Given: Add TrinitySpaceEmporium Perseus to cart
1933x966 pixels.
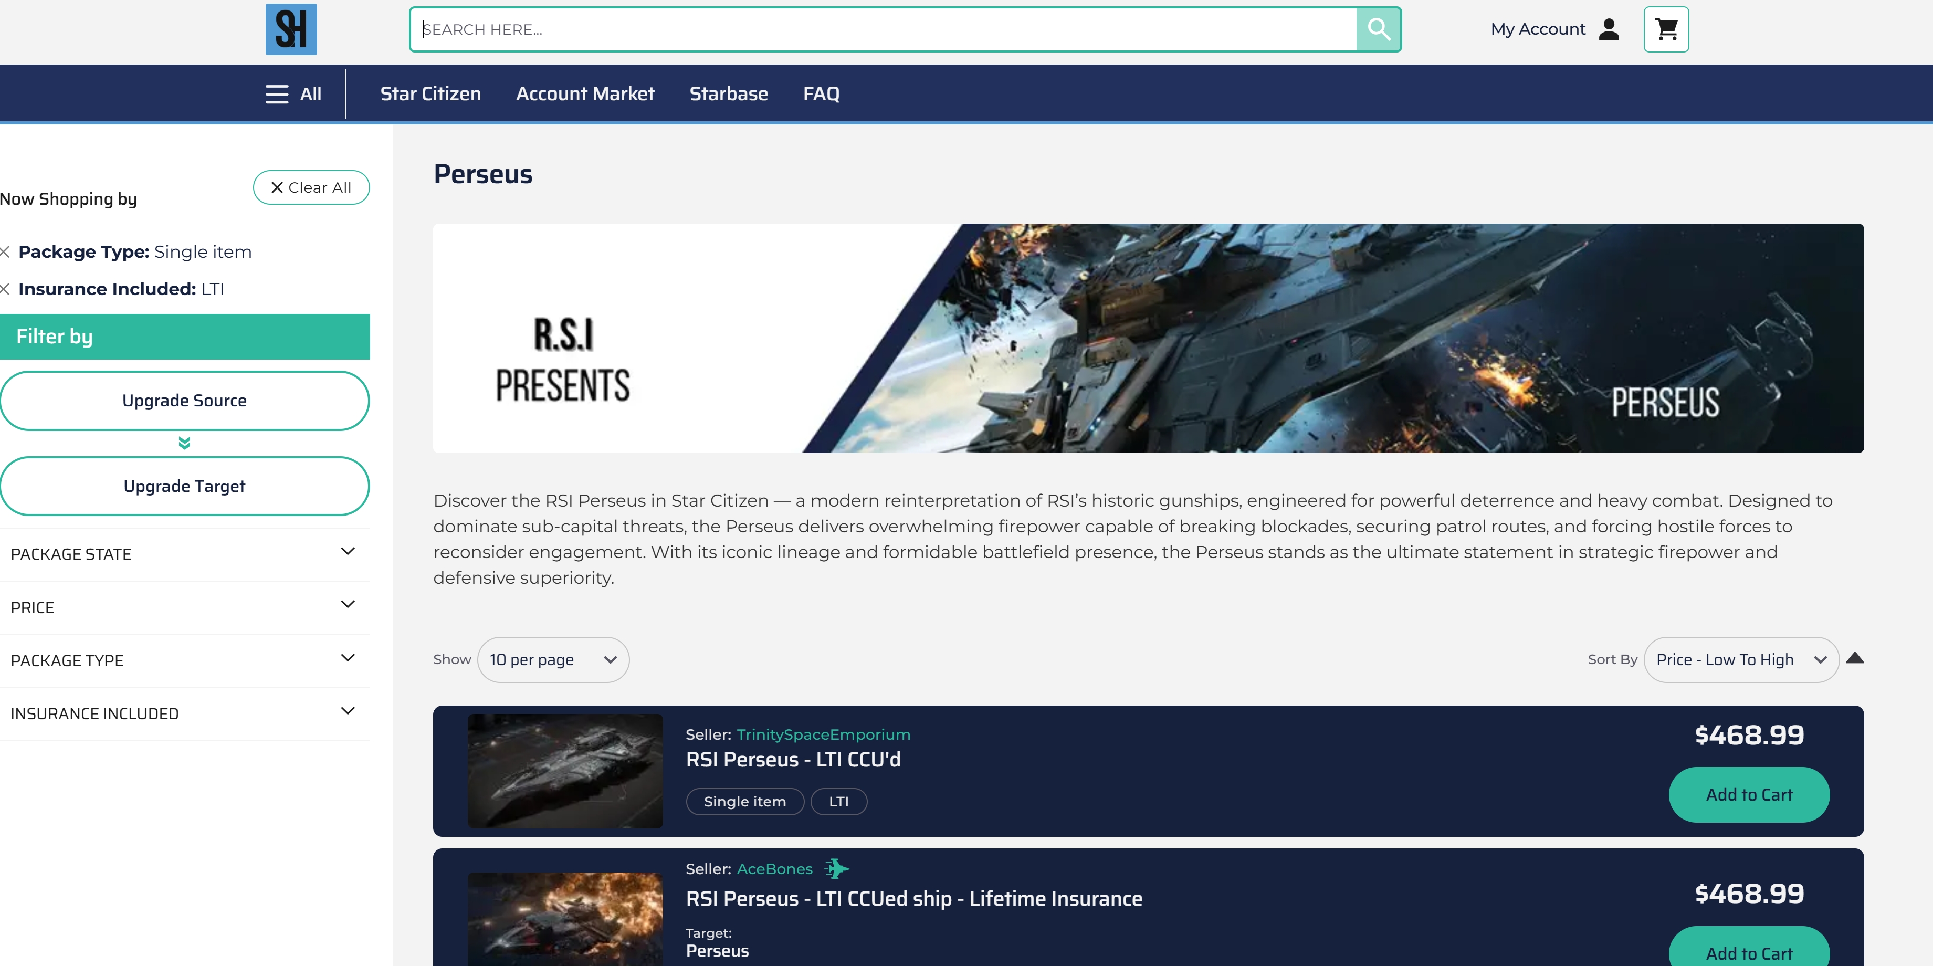Looking at the screenshot, I should [1749, 795].
